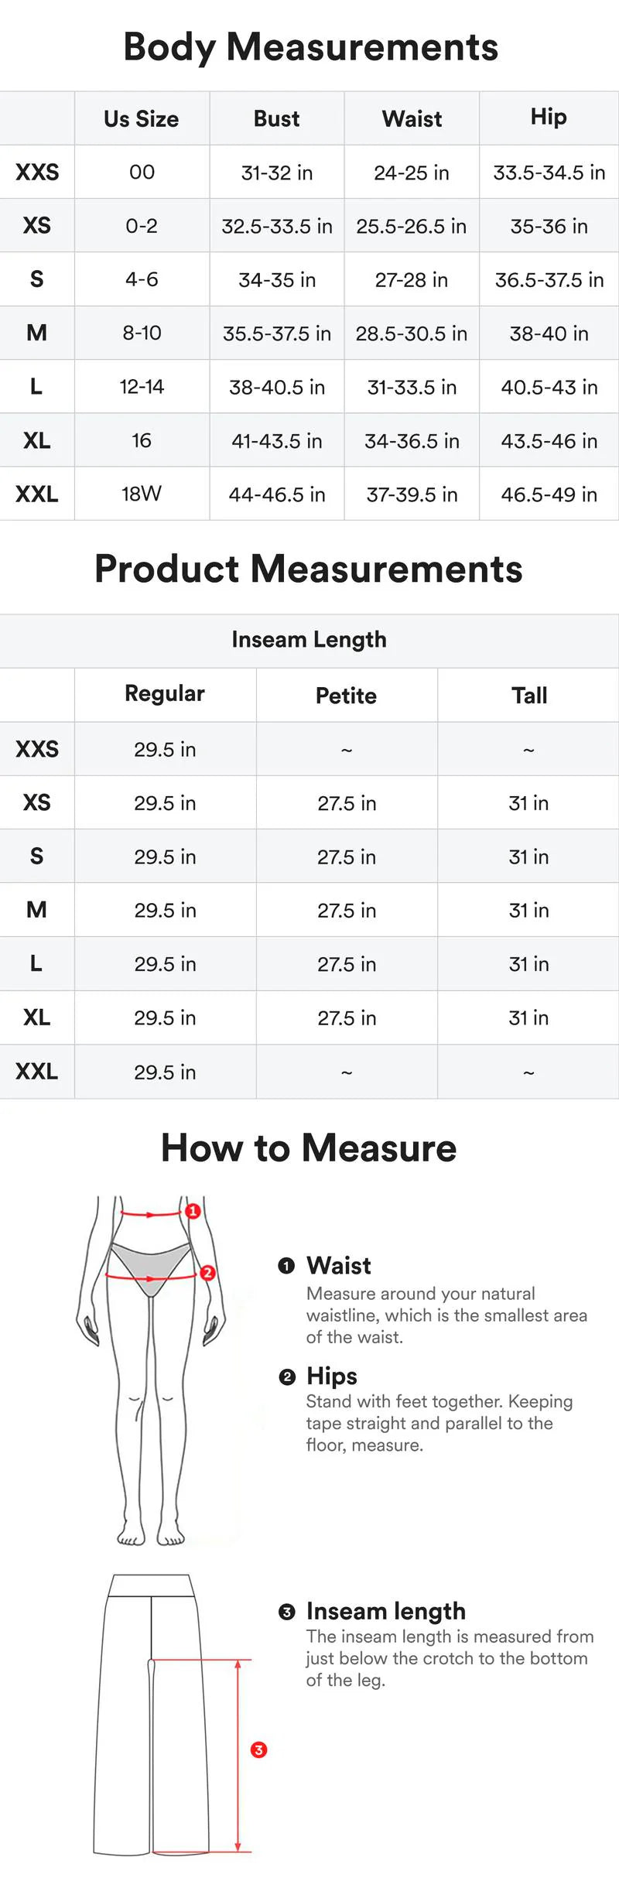The image size is (619, 1881).
Task: Select the Us Size column header
Action: (142, 119)
